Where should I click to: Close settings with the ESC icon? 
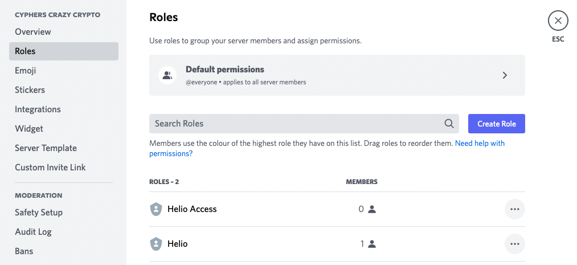click(558, 22)
